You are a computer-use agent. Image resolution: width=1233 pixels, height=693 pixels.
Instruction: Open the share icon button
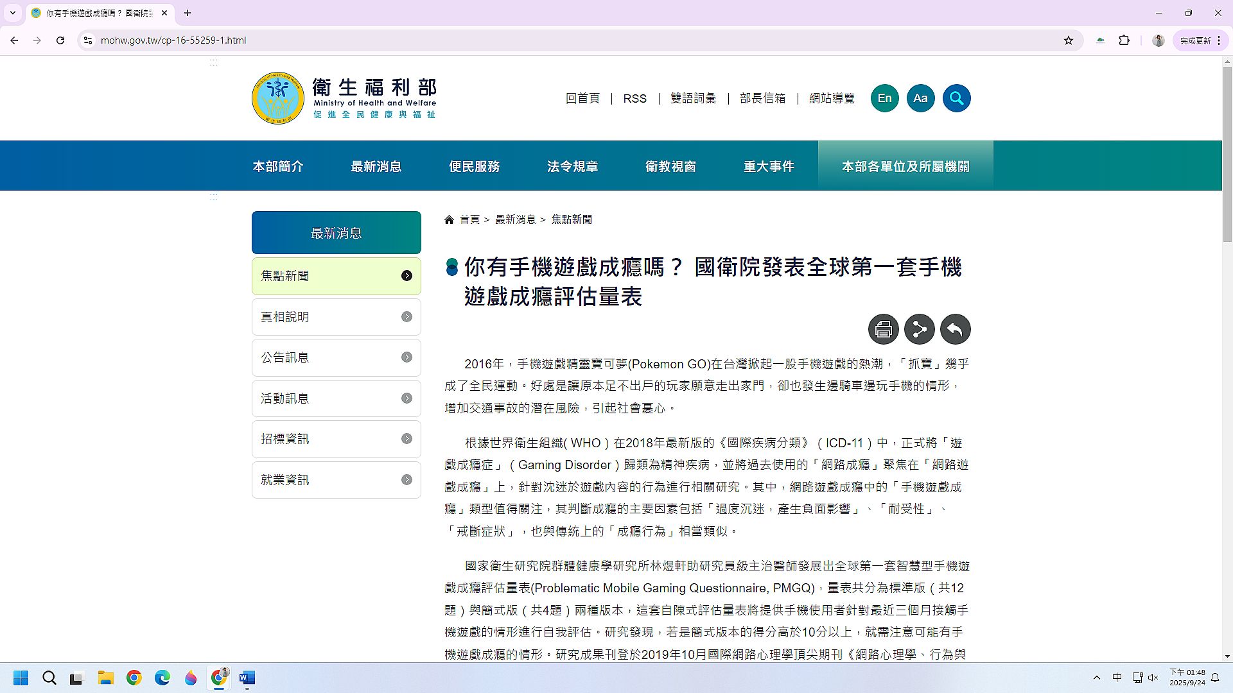coord(919,329)
